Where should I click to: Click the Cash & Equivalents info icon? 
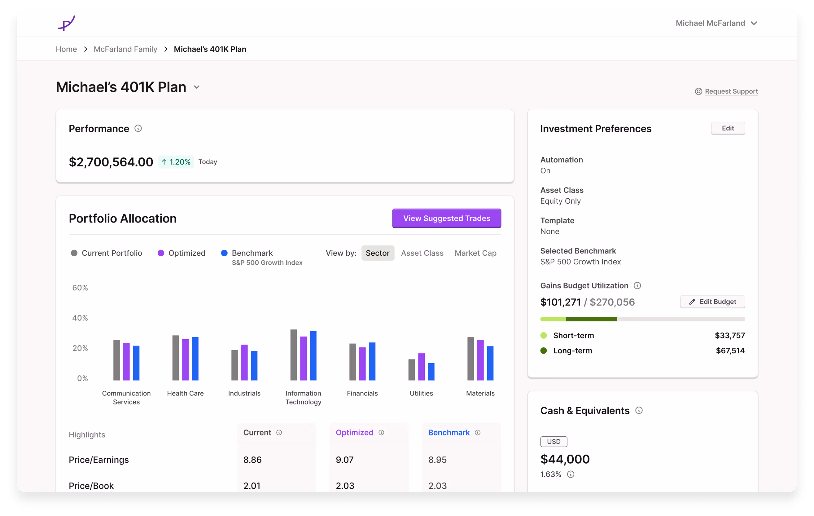(639, 411)
